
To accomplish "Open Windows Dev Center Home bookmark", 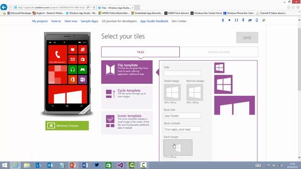I will click(x=206, y=13).
